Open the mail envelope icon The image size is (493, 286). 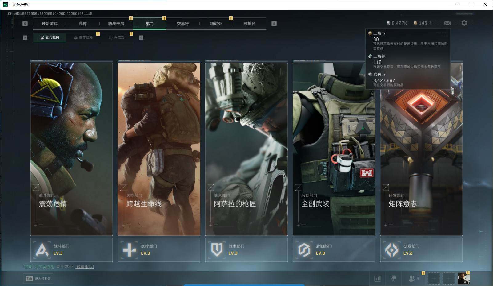[x=447, y=23]
